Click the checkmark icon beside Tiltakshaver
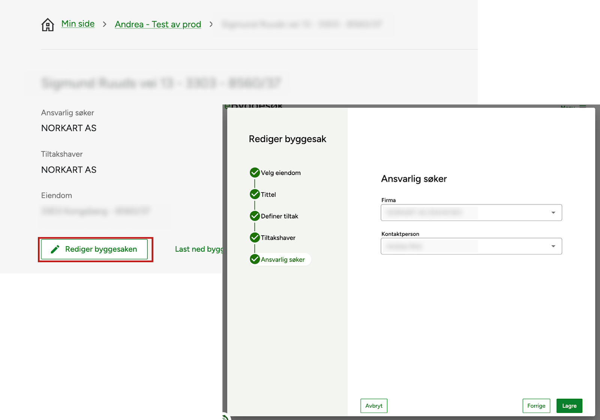 click(x=255, y=238)
